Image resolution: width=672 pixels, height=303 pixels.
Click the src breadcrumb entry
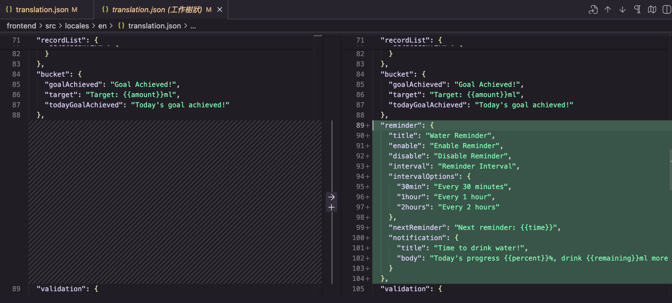click(51, 26)
